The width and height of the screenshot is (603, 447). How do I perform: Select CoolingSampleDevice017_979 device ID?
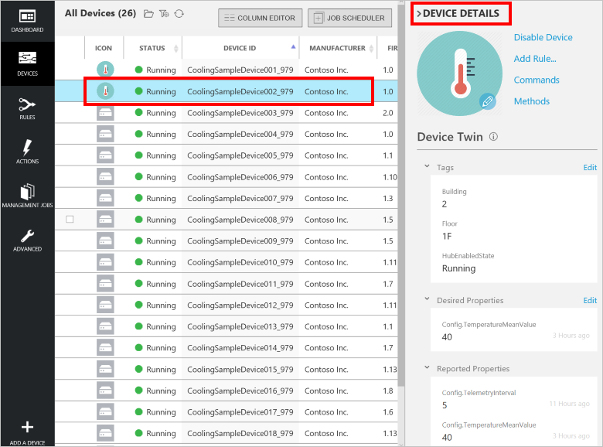pos(240,412)
